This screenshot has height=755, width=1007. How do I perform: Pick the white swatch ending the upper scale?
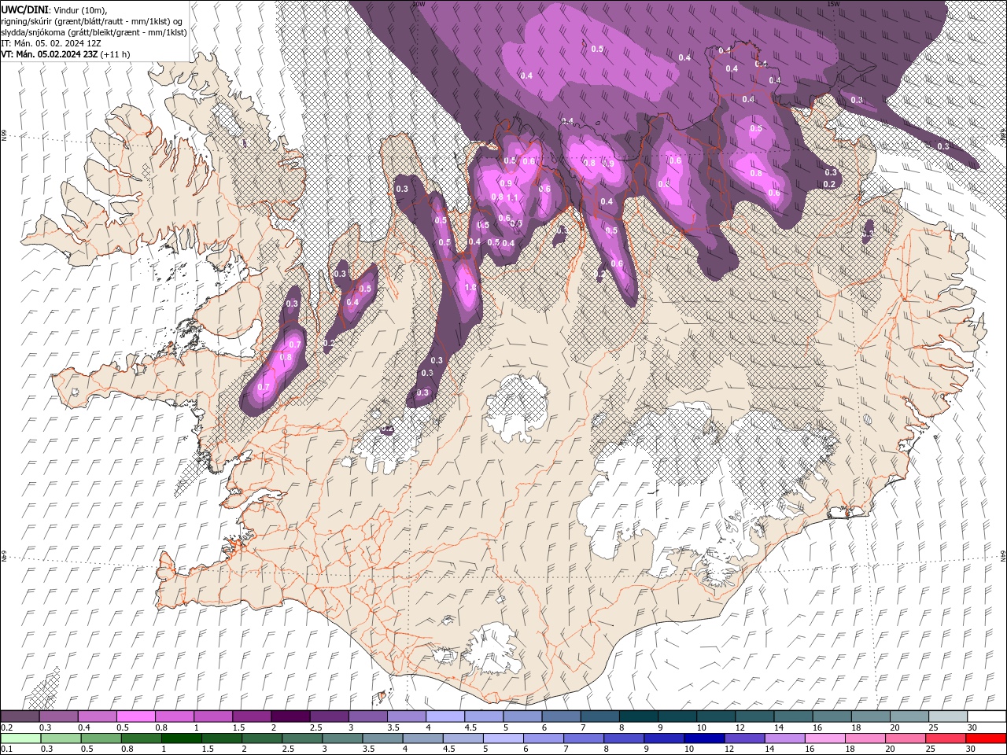(x=987, y=716)
